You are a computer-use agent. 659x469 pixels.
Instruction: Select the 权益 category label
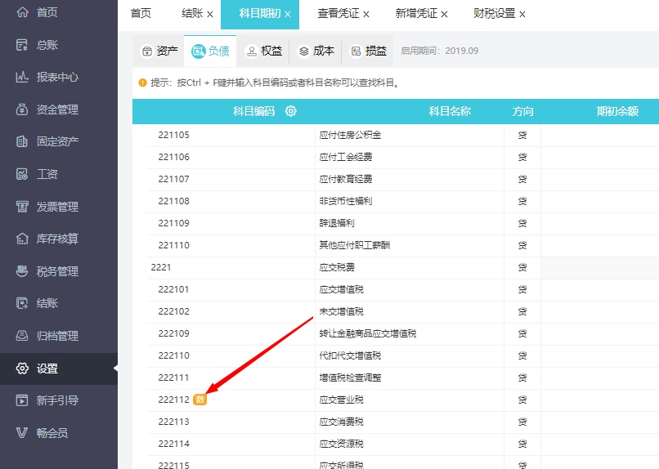271,51
